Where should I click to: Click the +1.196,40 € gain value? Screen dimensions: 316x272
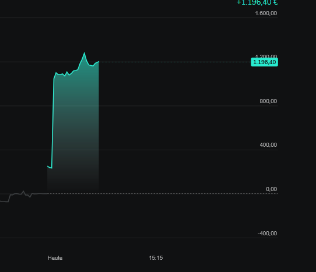tap(257, 2)
